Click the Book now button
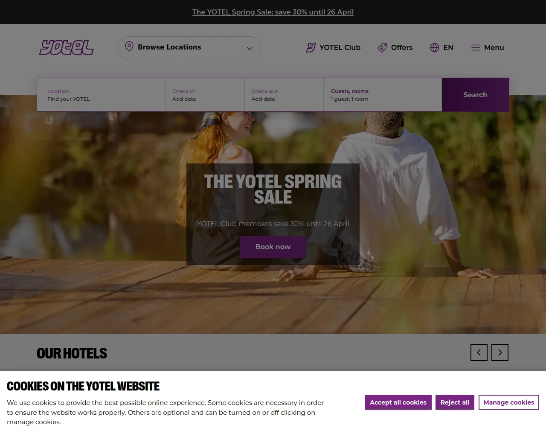The image size is (546, 437). click(273, 247)
